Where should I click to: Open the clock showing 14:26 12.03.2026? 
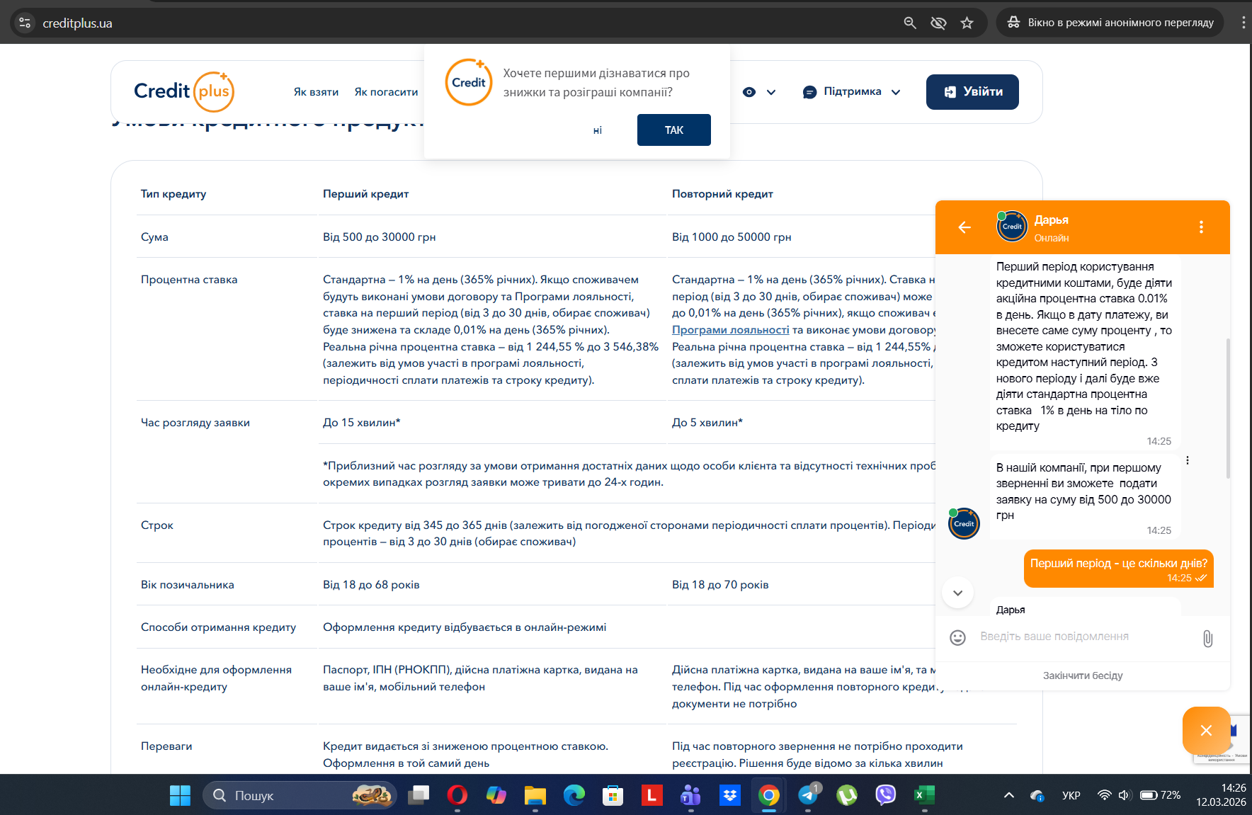[1221, 795]
